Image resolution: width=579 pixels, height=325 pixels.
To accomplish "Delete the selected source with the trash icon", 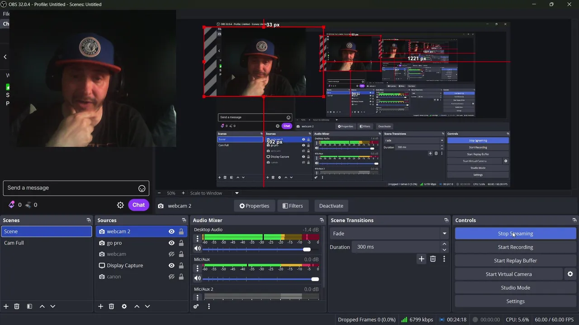I will [x=111, y=306].
